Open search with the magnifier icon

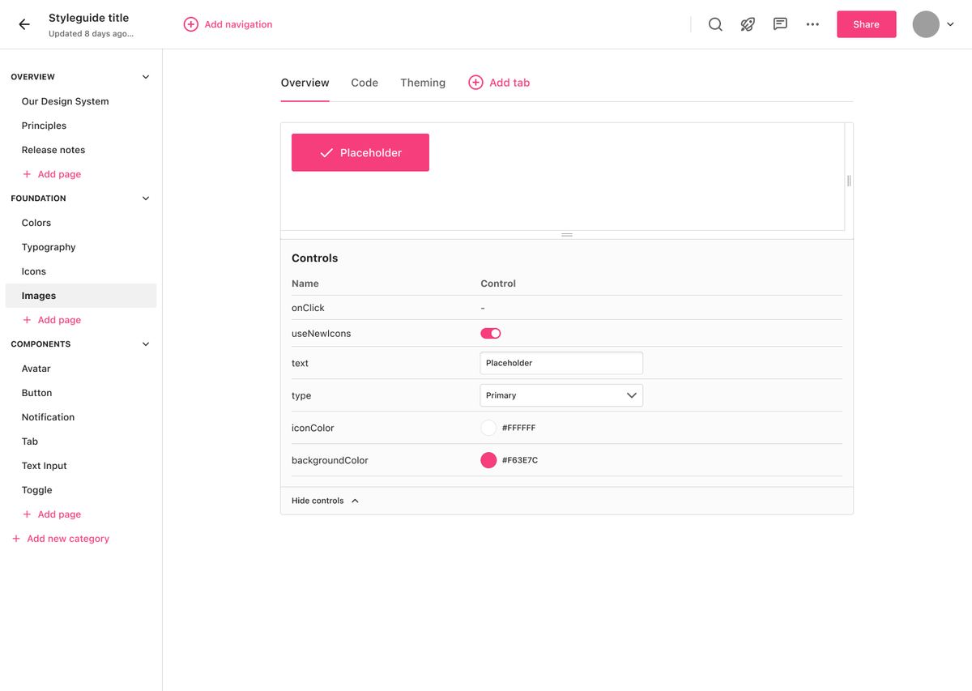tap(715, 24)
